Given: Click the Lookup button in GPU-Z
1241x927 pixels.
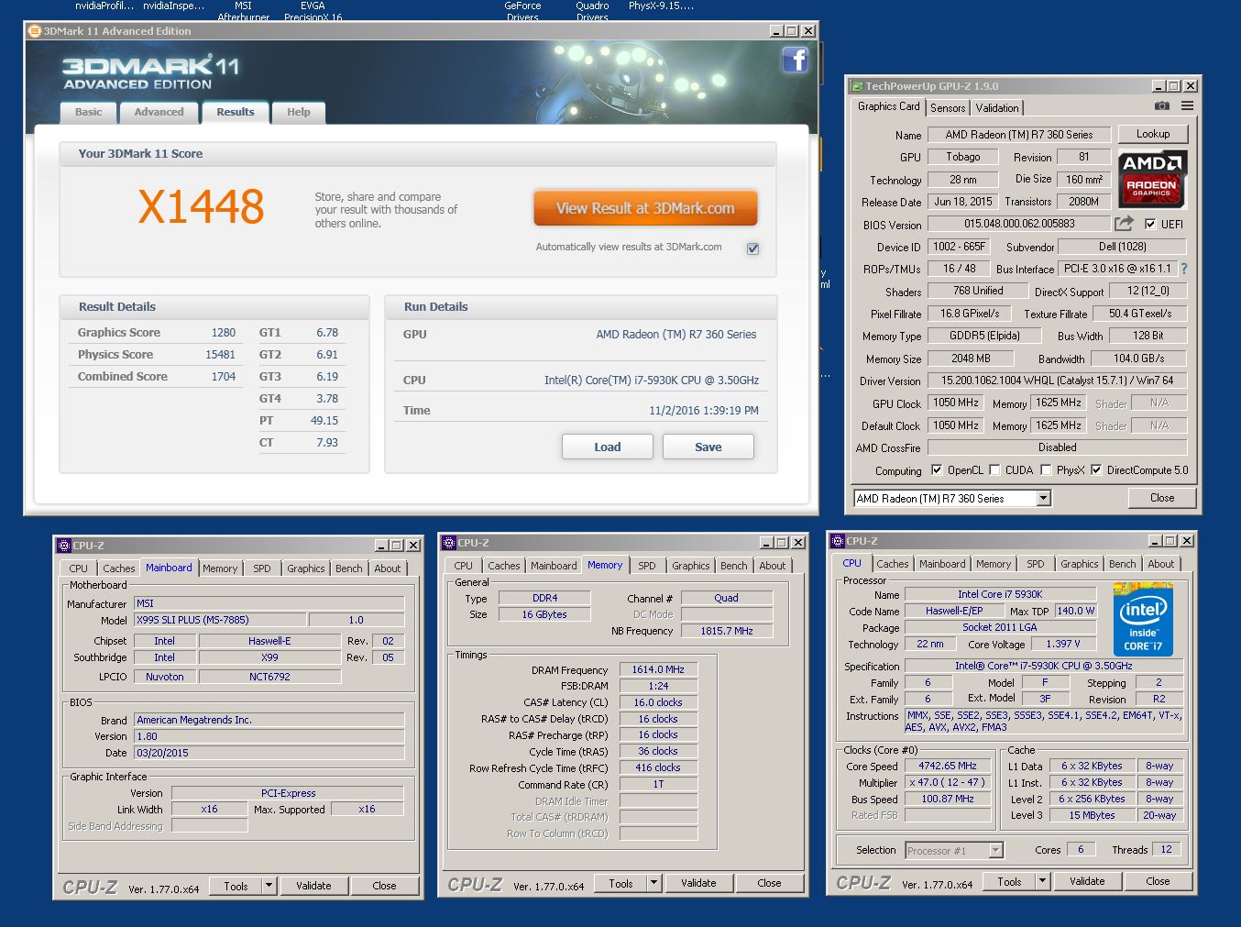Looking at the screenshot, I should tap(1153, 134).
